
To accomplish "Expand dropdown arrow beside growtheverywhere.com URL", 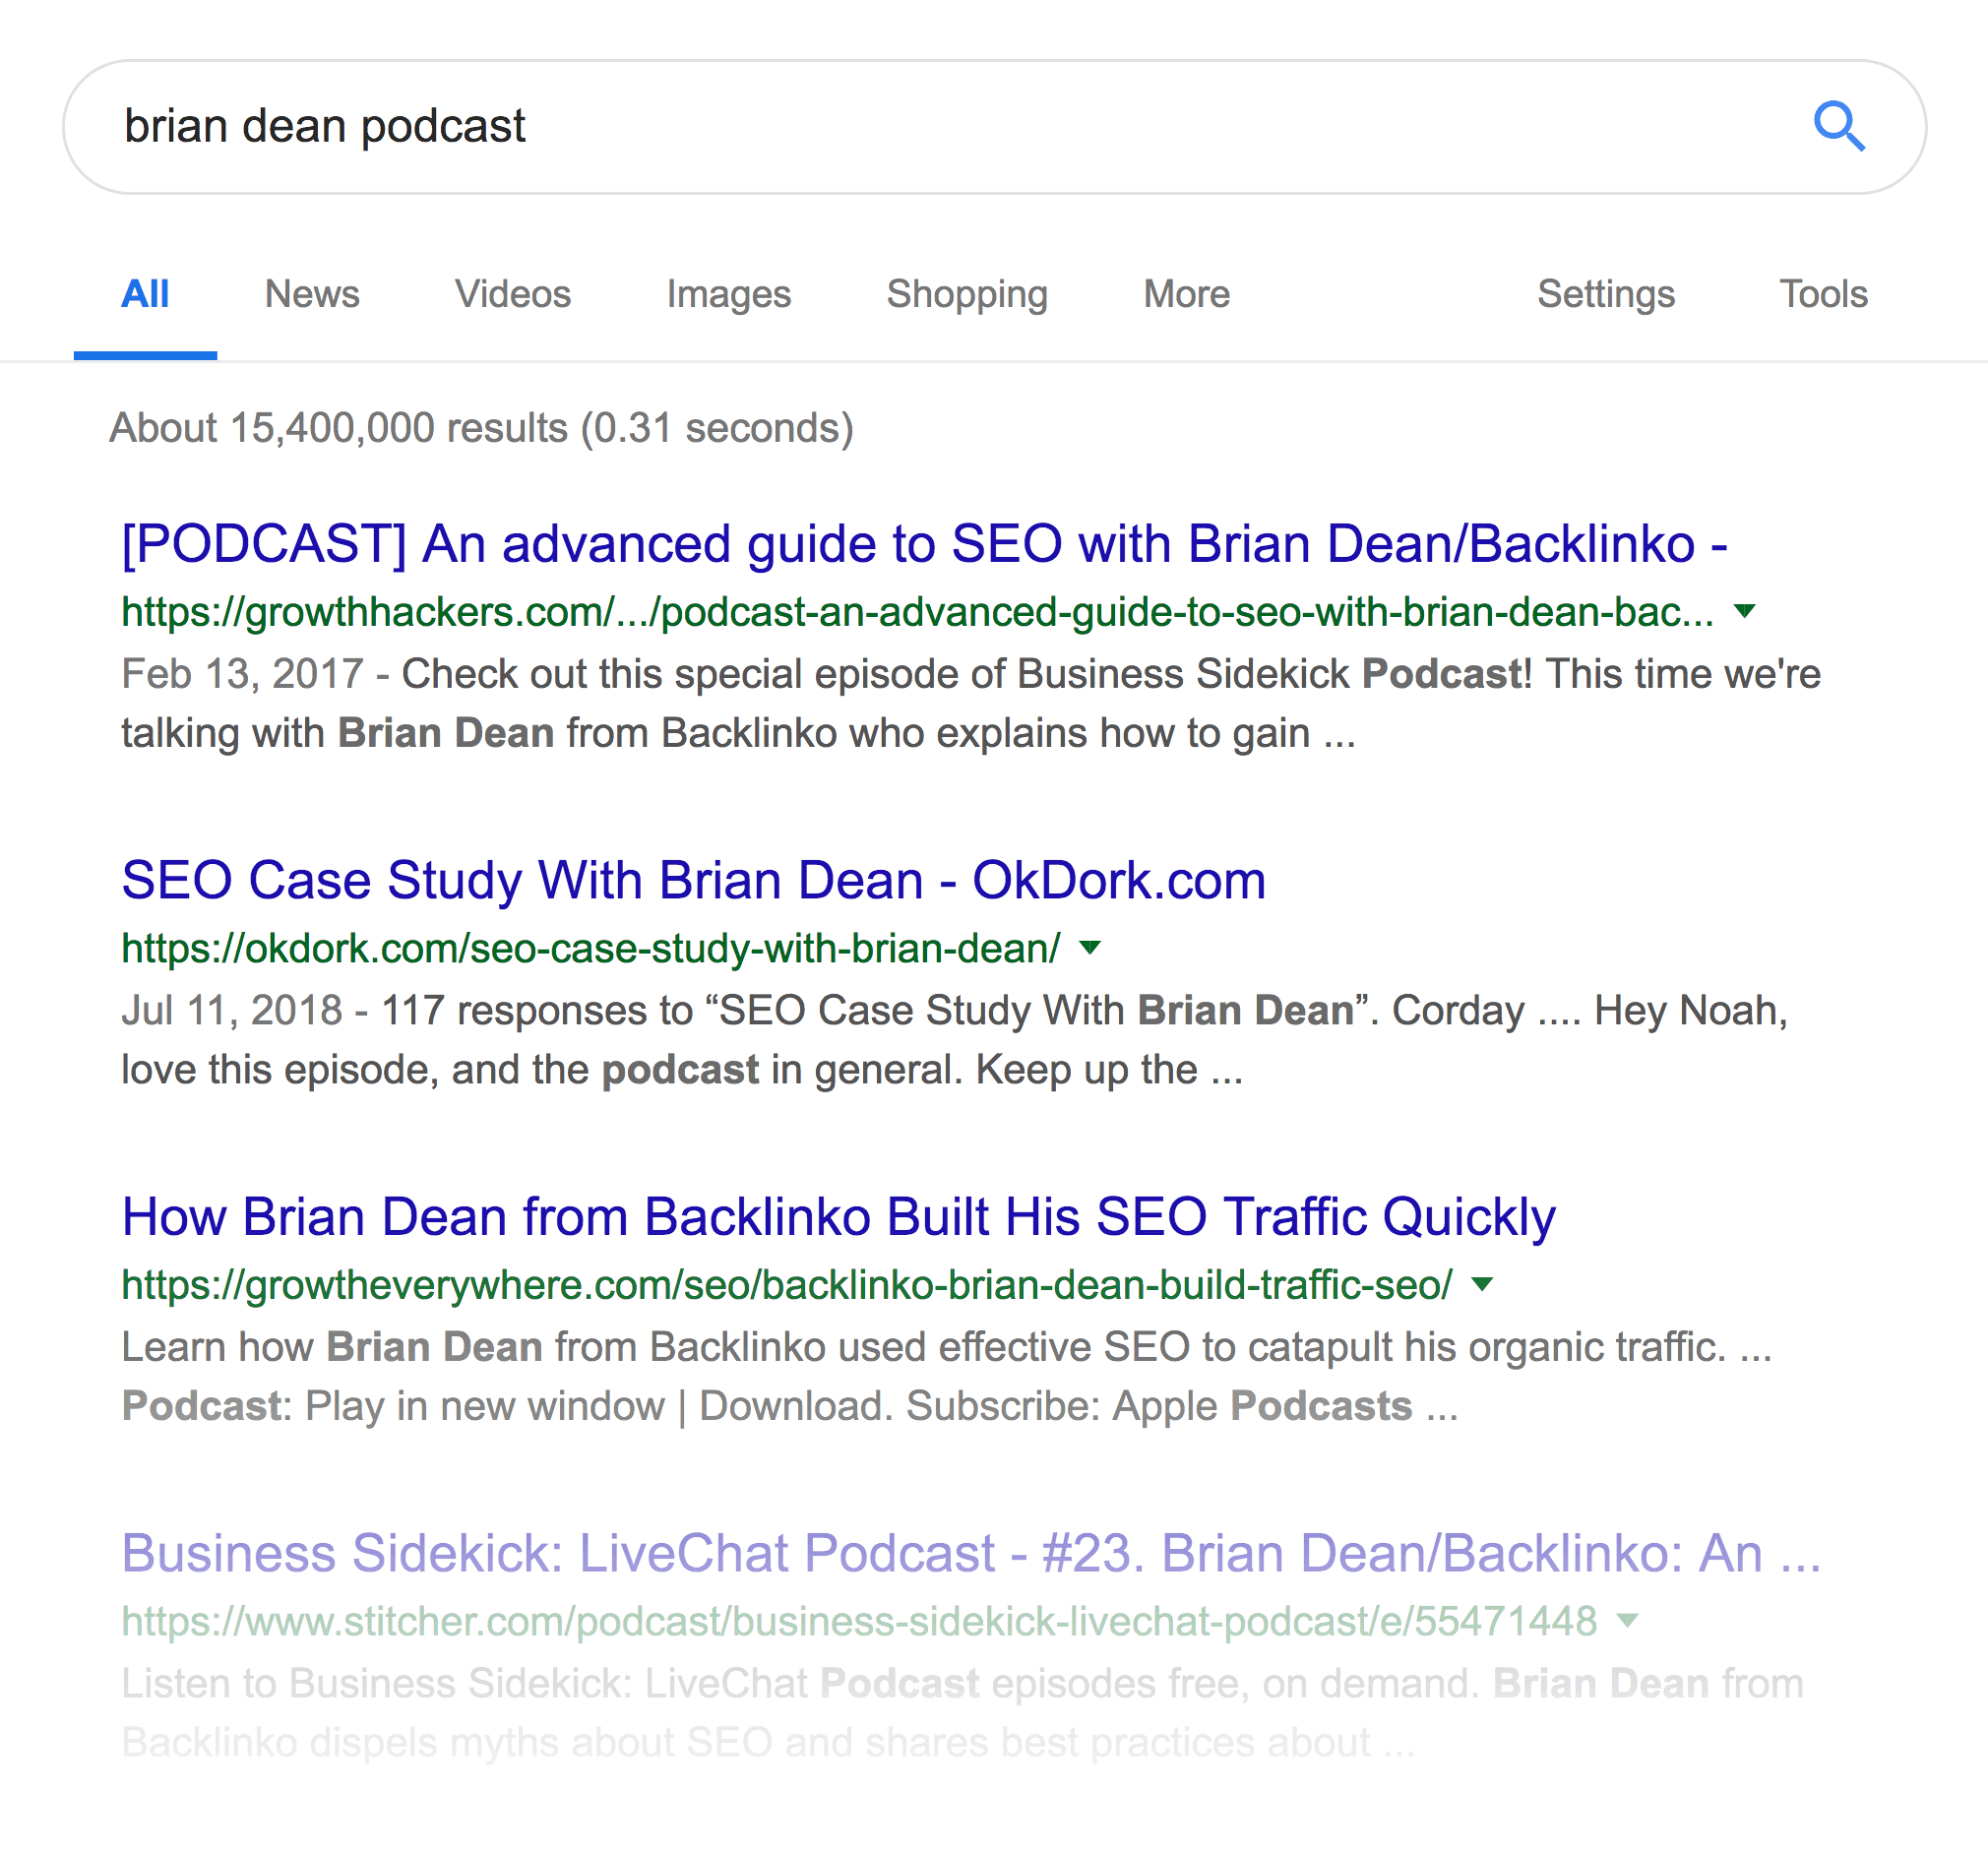I will pos(1483,1284).
